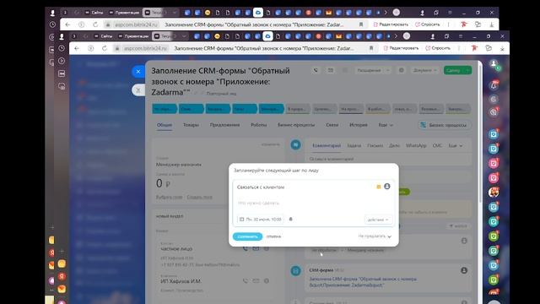Viewport: 540px width, 304px height.
Task: Open the Презентации tab in front browser window
Action: pyautogui.click(x=133, y=36)
